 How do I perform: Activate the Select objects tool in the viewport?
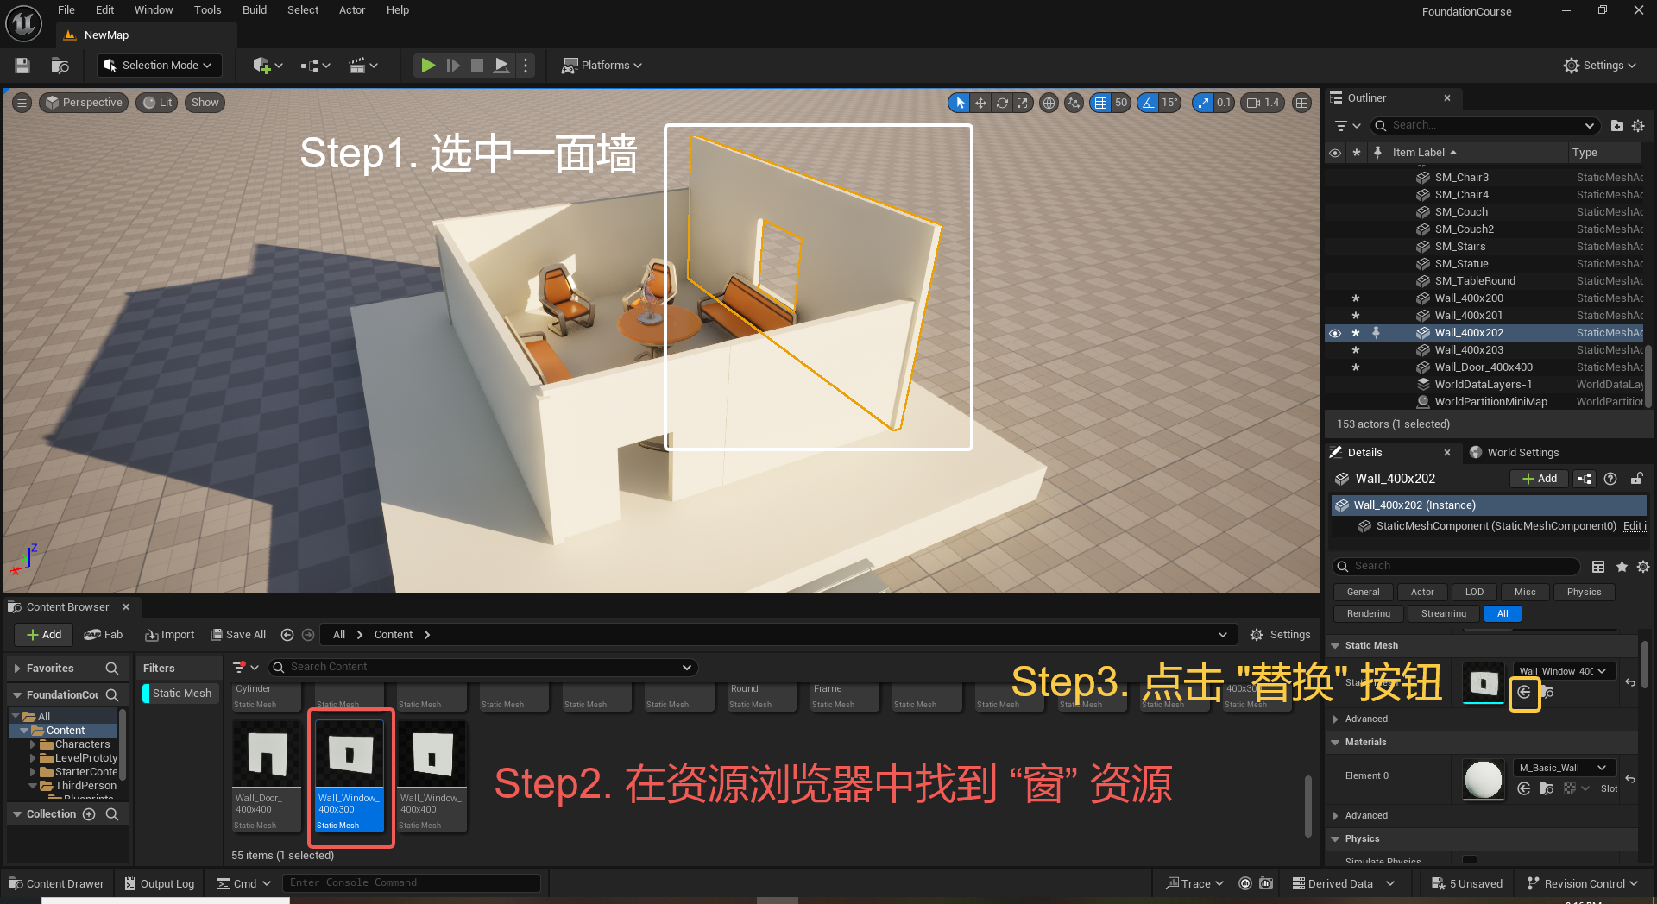pos(960,103)
